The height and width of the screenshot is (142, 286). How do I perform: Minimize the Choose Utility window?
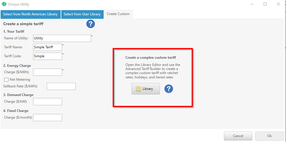click(x=252, y=4)
